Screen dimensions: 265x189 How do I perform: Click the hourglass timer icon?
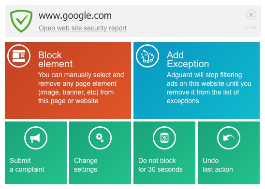pos(164,138)
